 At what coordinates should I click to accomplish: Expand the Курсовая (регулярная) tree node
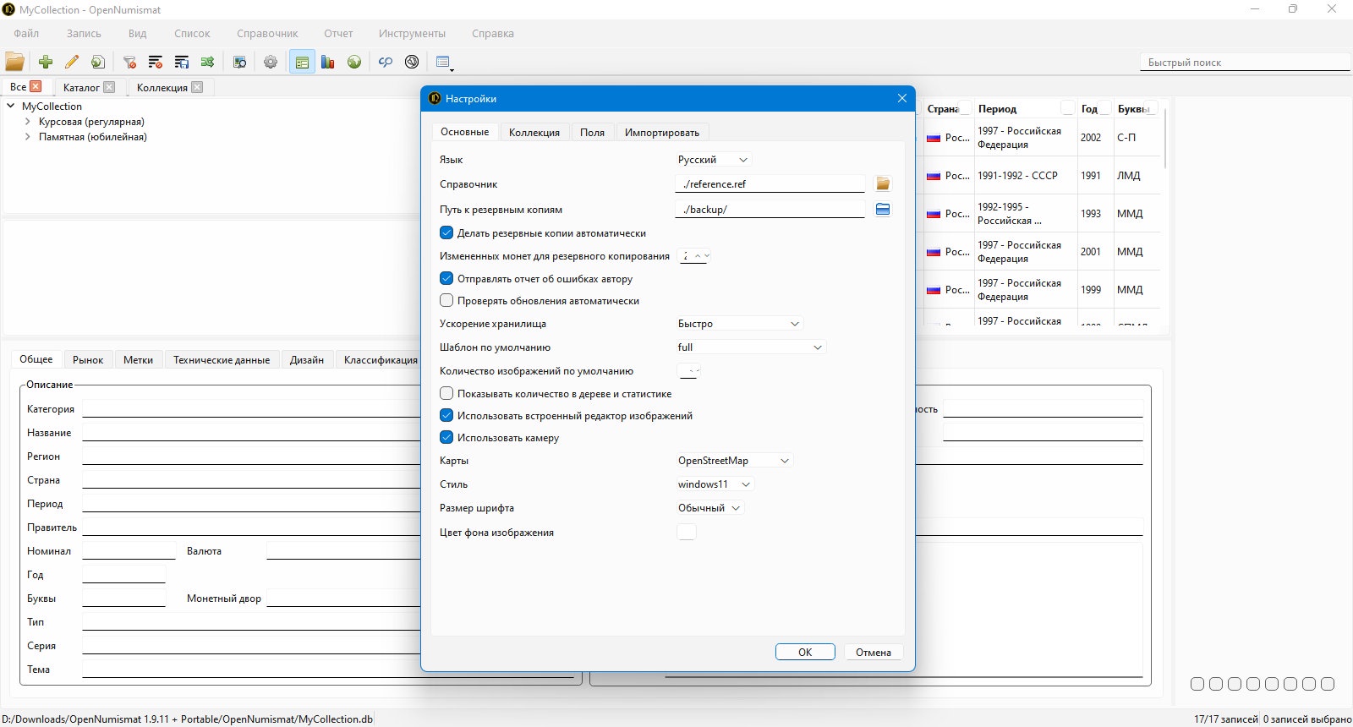pos(27,121)
